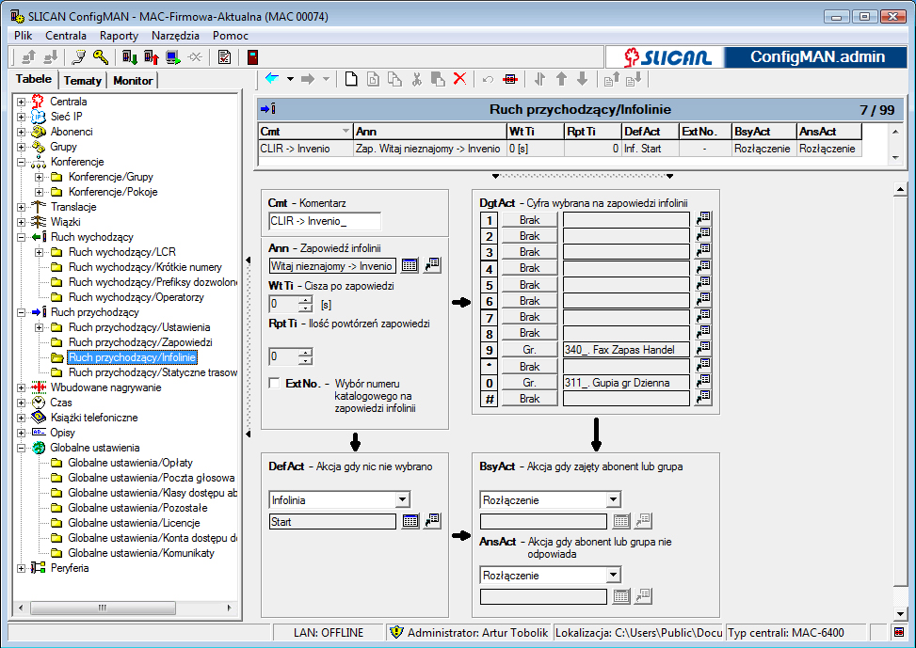Open the table picker beside Ann announcement field

[x=410, y=265]
